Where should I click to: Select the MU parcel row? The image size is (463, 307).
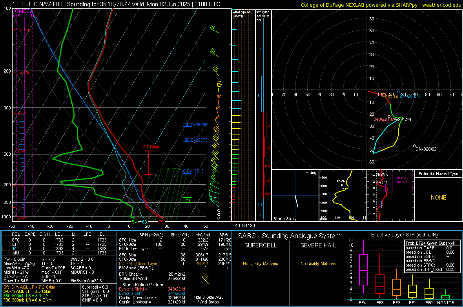pyautogui.click(x=59, y=253)
